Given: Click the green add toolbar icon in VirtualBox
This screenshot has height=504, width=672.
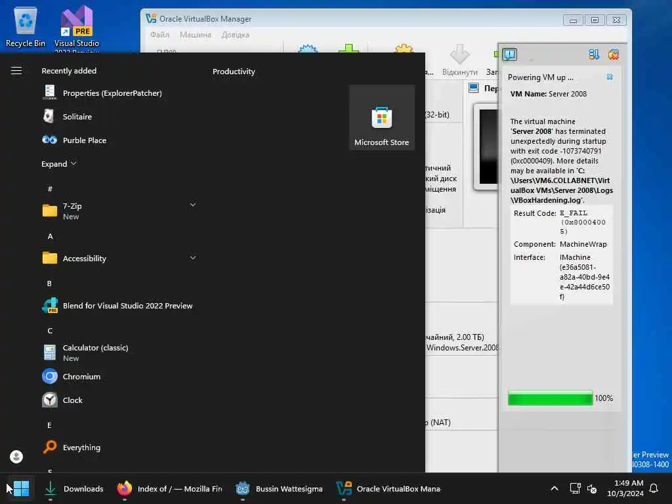Looking at the screenshot, I should pyautogui.click(x=349, y=48).
